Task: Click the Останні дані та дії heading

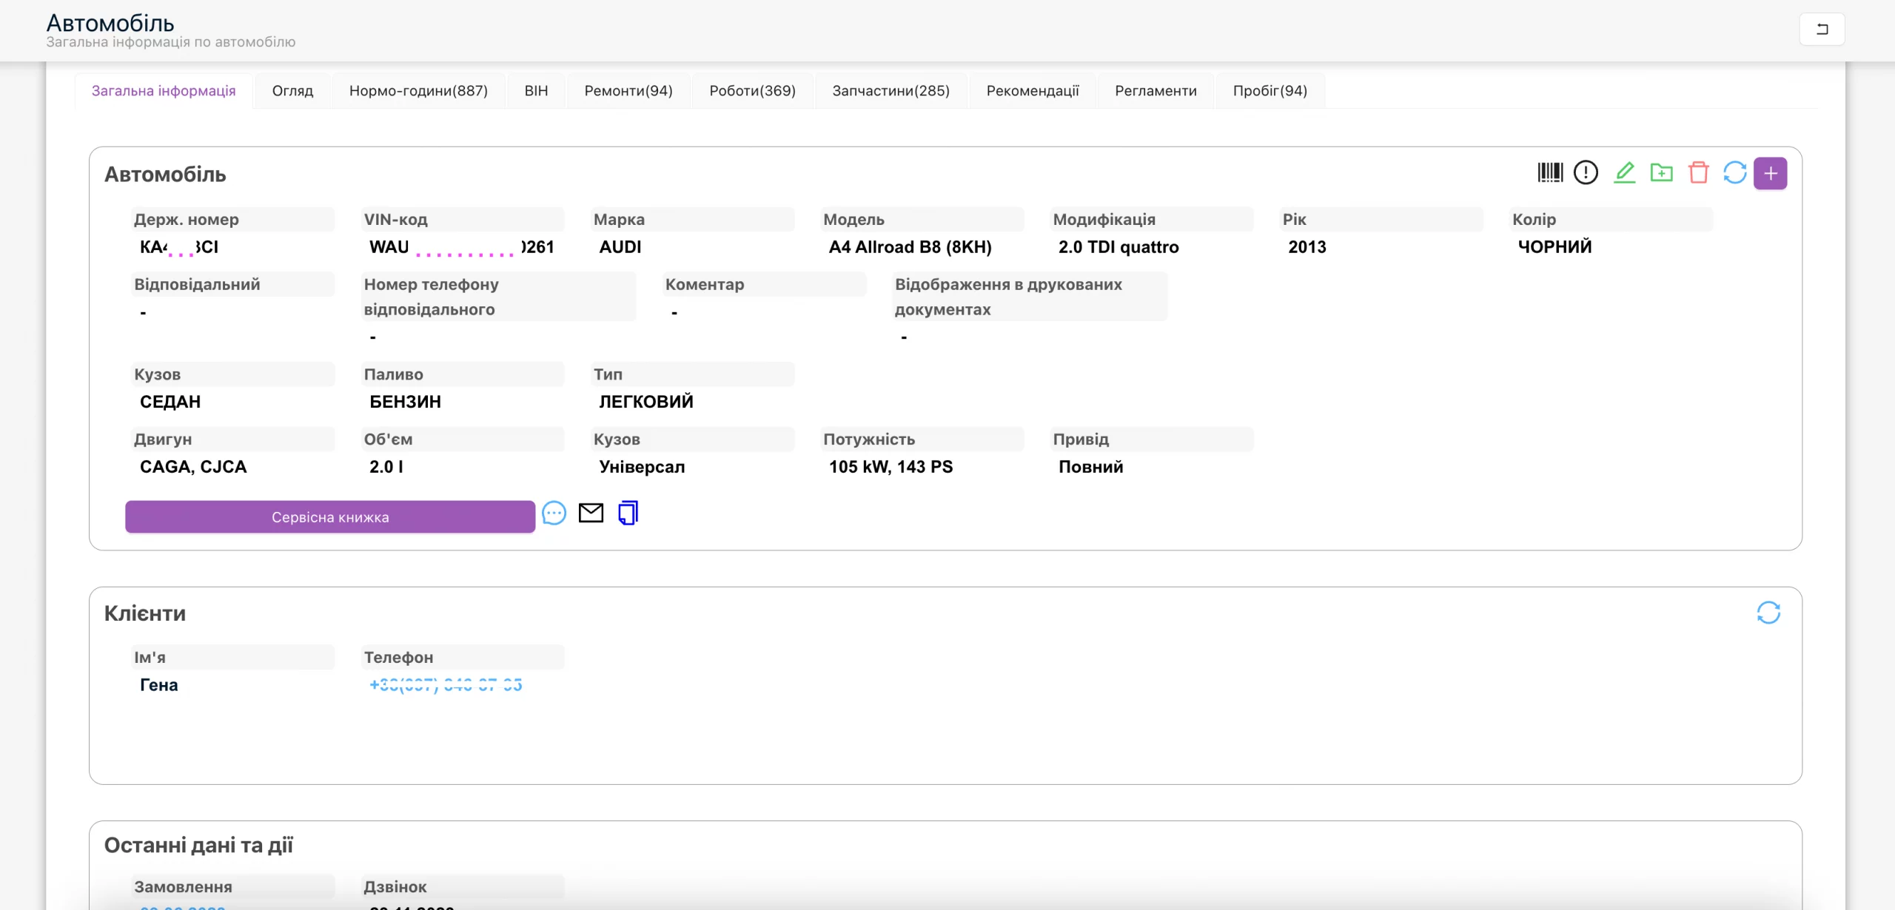Action: 198,845
